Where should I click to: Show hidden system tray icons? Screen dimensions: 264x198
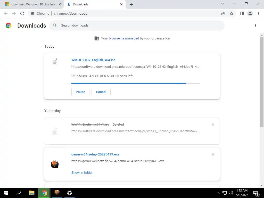(x=218, y=193)
